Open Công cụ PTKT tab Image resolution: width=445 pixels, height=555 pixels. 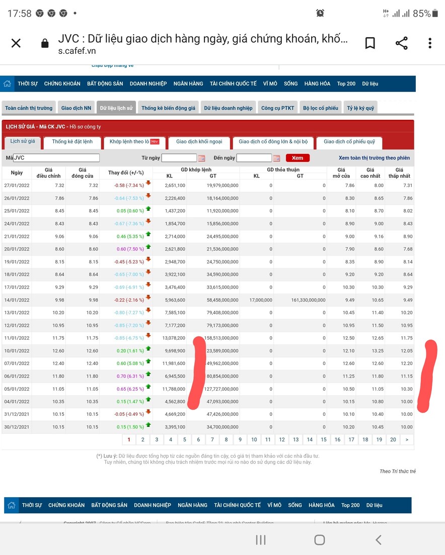tap(278, 108)
